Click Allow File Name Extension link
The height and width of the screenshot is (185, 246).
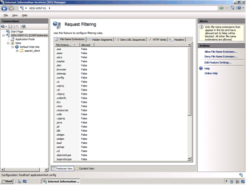tap(221, 52)
